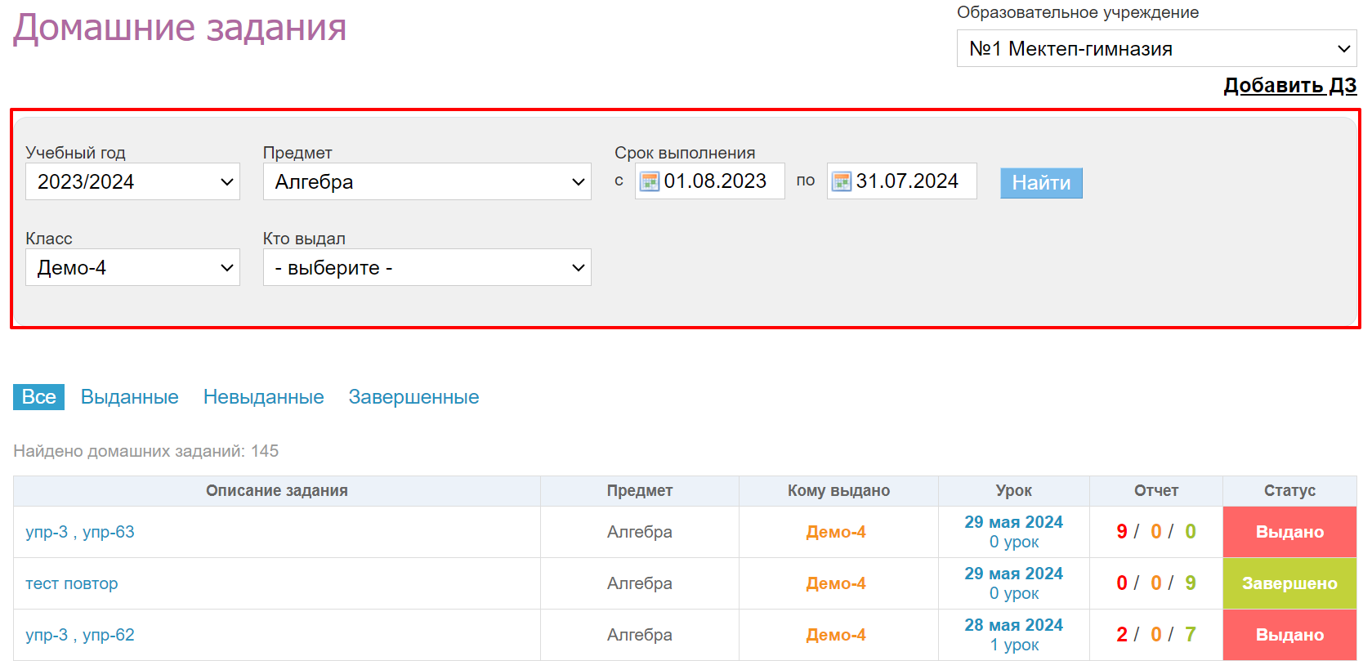Open the тест повтор assignment link
Viewport: 1363px width, 661px height.
coord(72,583)
